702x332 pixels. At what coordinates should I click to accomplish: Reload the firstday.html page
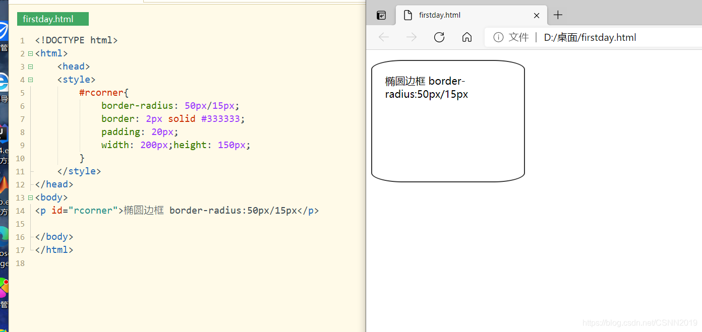pyautogui.click(x=439, y=37)
